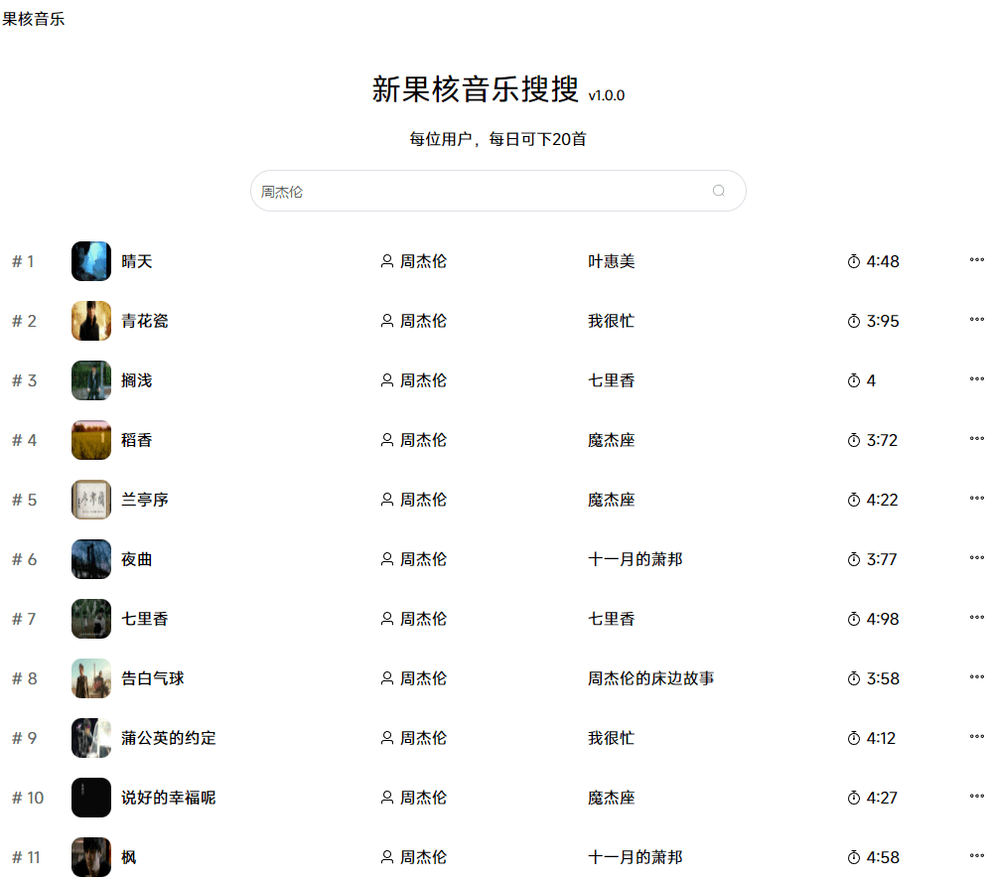Click the timer icon next to 4:48

pyautogui.click(x=854, y=261)
